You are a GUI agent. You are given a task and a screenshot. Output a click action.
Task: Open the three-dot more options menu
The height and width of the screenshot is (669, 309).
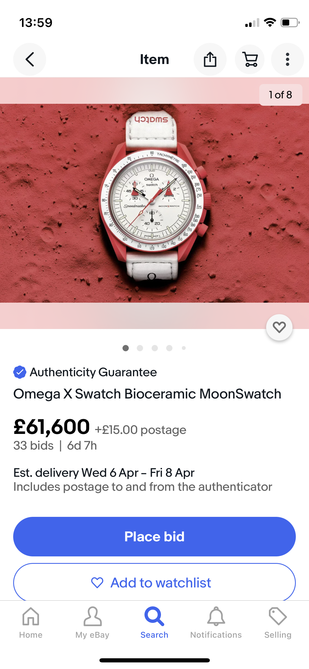[287, 59]
